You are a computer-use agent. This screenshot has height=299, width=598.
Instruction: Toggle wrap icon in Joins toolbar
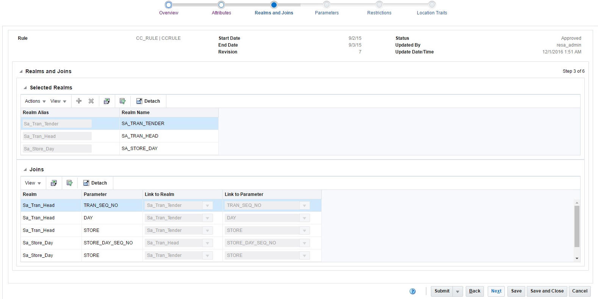pos(69,183)
